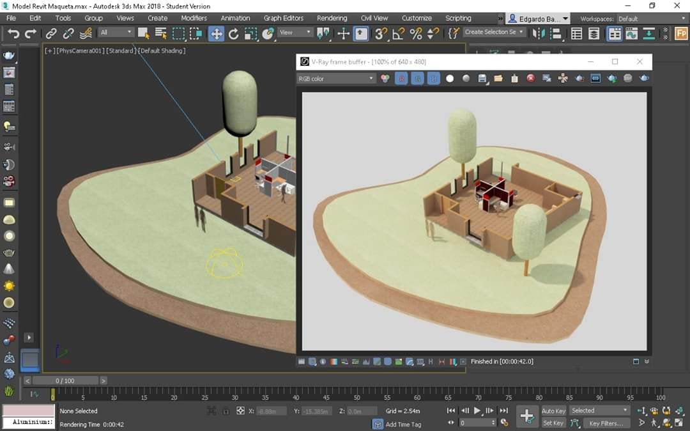The height and width of the screenshot is (431, 690).
Task: Click the Bind to Space Warp icon
Action: (x=86, y=34)
